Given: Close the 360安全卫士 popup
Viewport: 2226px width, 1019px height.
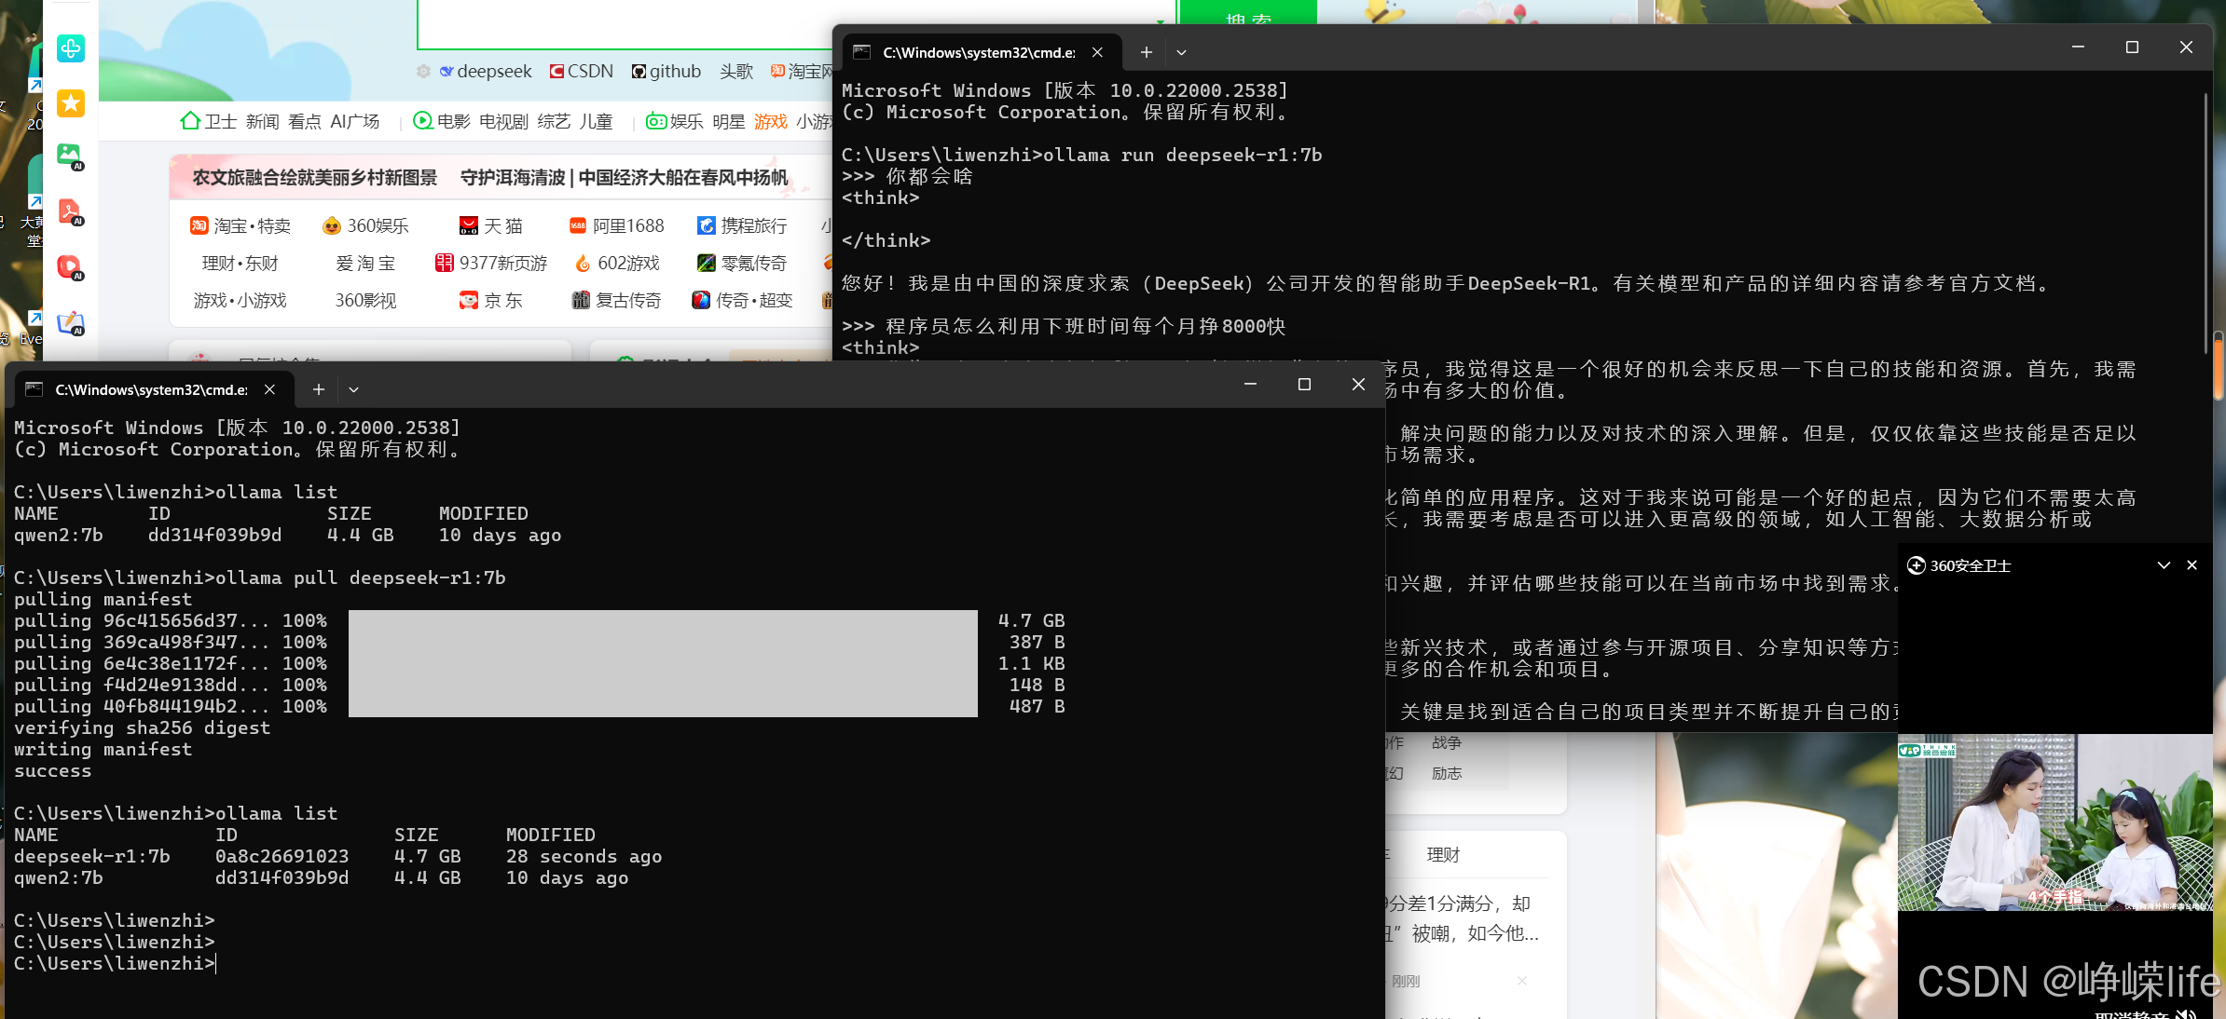Looking at the screenshot, I should click(2192, 565).
